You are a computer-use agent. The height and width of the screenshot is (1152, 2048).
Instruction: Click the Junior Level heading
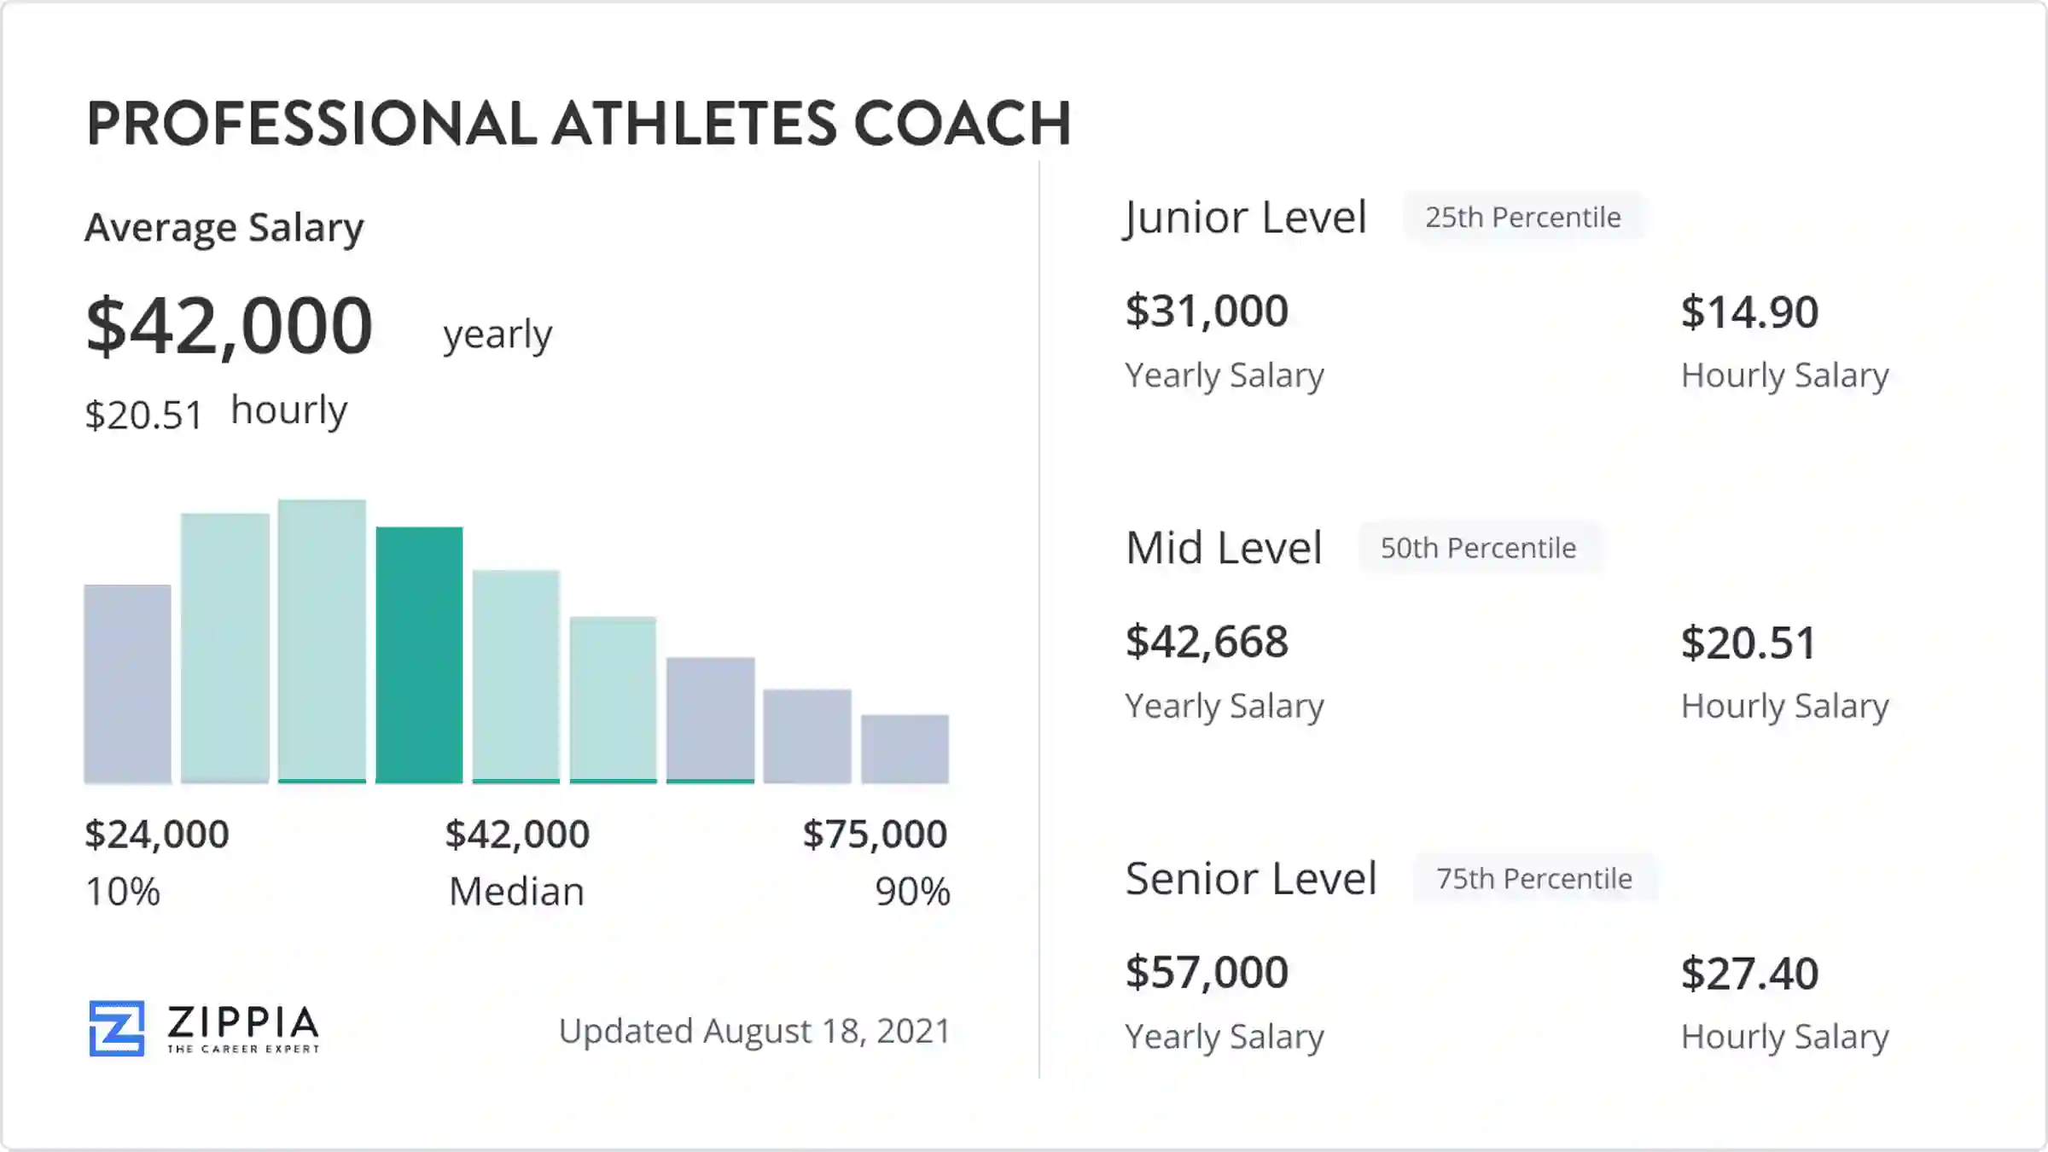1245,218
